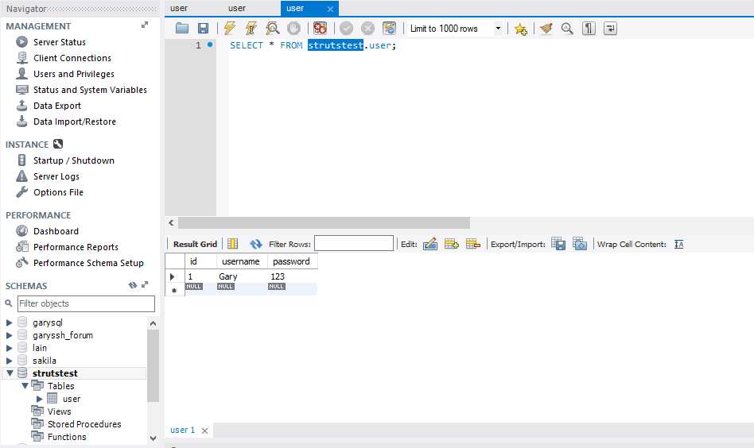Click the Instance wrench icon
The height and width of the screenshot is (448, 754).
tap(58, 144)
